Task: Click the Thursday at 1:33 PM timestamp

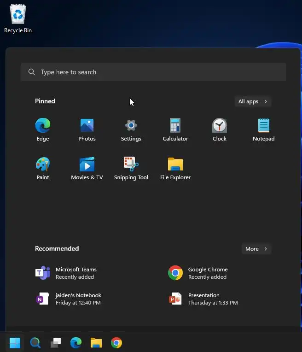Action: [213, 303]
